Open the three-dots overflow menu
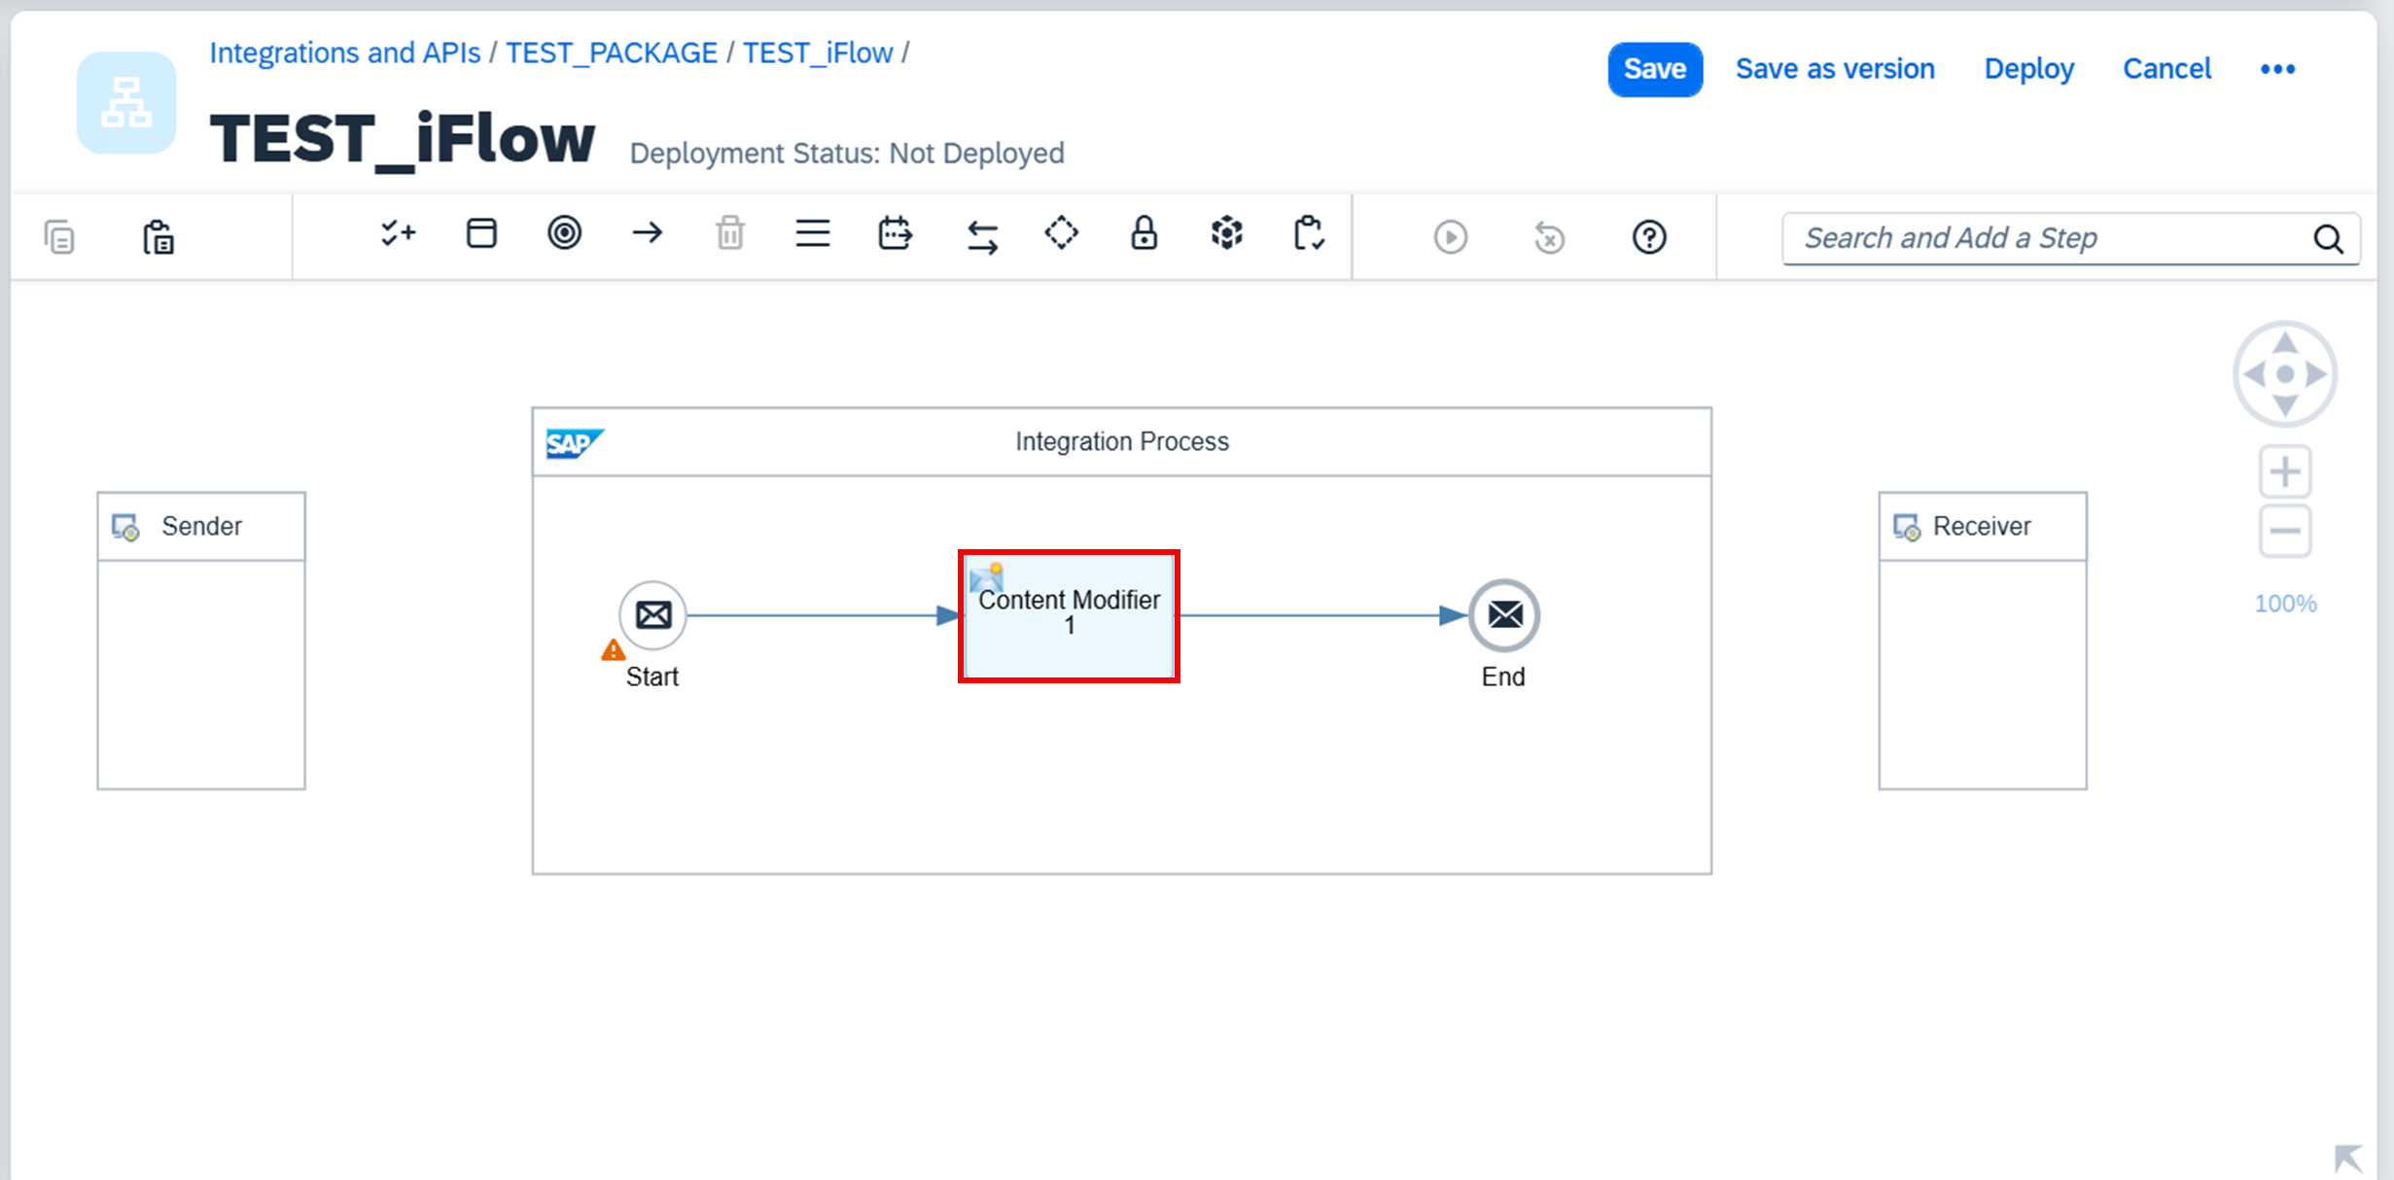The width and height of the screenshot is (2394, 1180). [x=2277, y=69]
